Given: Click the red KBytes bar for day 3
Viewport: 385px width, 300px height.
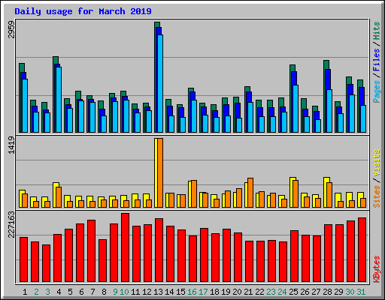Looking at the screenshot, I should pyautogui.click(x=46, y=263).
